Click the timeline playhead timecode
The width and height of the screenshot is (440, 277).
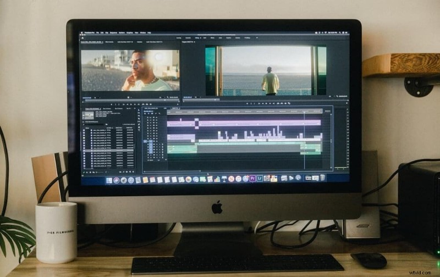(x=148, y=112)
